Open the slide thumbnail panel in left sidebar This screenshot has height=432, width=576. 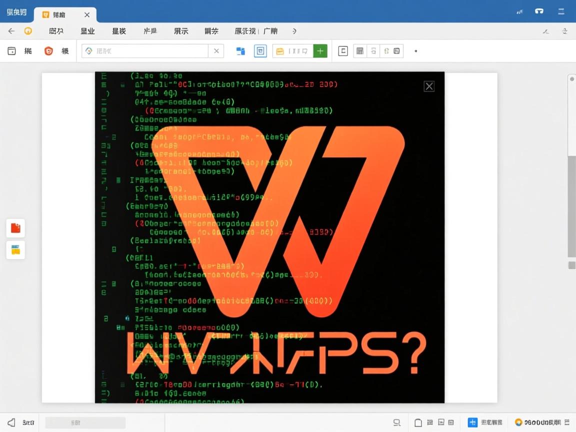click(x=15, y=250)
